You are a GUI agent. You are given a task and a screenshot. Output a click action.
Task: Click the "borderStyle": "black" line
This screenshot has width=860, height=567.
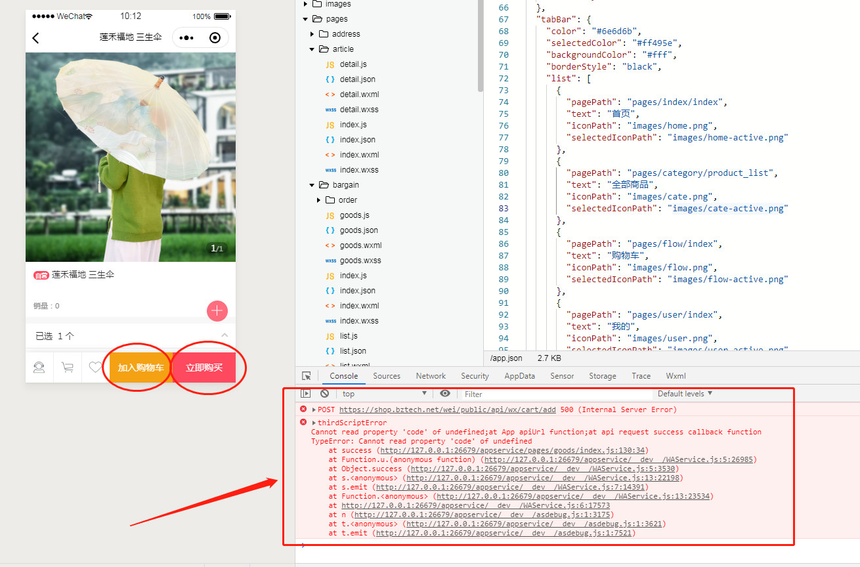603,66
